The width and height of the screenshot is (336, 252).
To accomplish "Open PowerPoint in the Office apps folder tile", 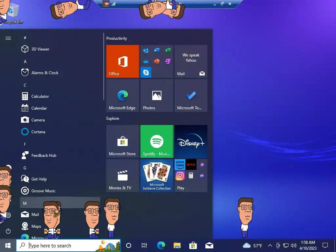I will tap(157, 61).
